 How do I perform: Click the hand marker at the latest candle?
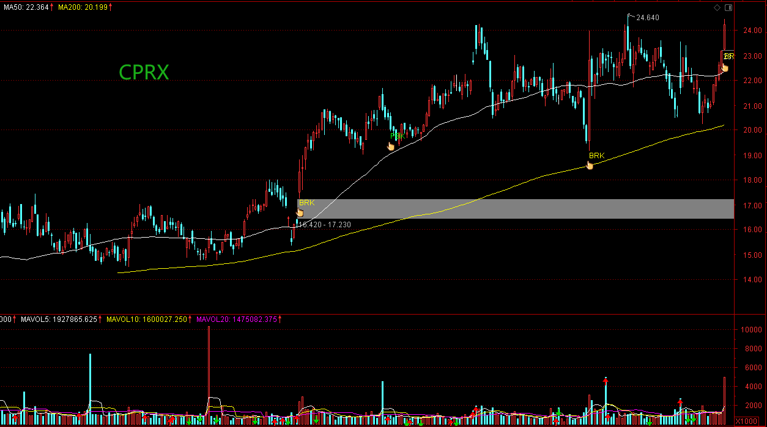(725, 67)
